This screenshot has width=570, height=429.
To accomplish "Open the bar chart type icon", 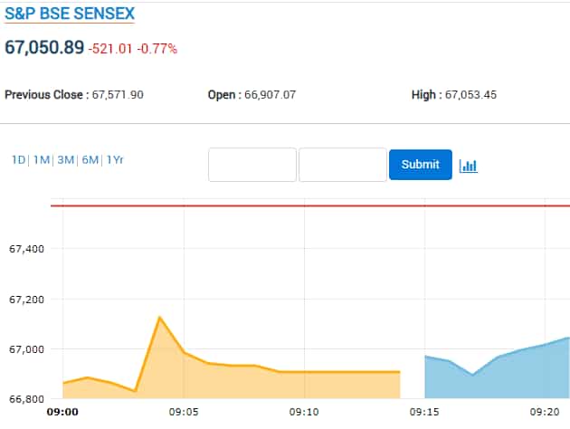I will point(468,166).
